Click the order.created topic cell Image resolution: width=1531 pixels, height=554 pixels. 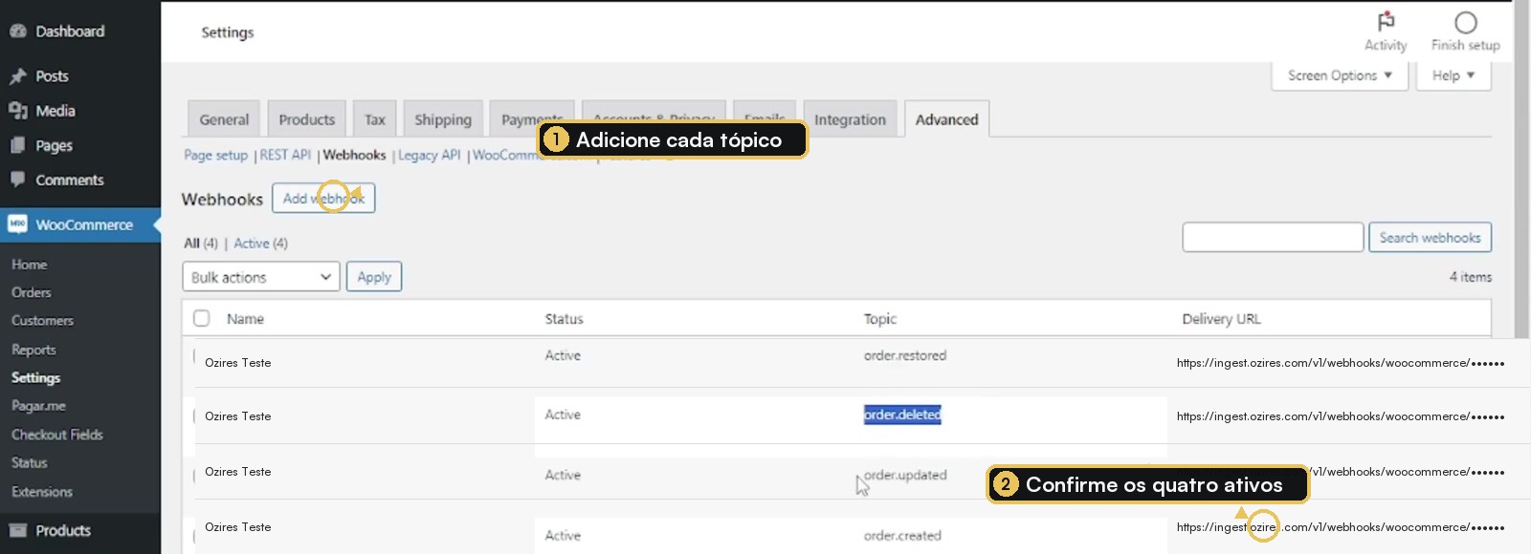(x=902, y=536)
